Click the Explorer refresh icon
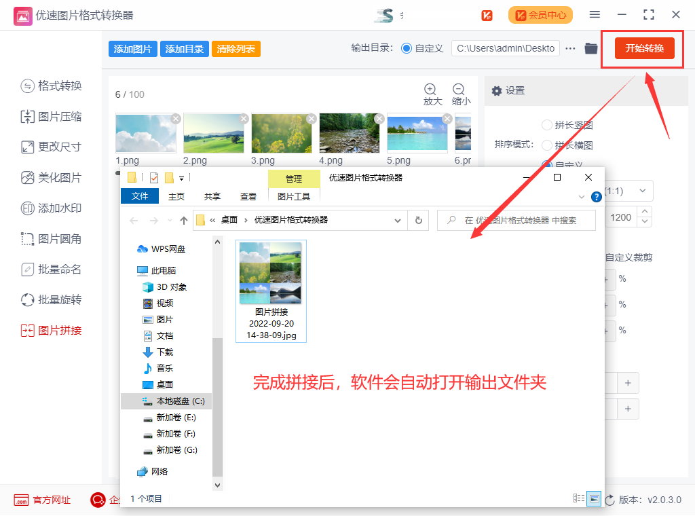Image resolution: width=695 pixels, height=516 pixels. coord(419,220)
